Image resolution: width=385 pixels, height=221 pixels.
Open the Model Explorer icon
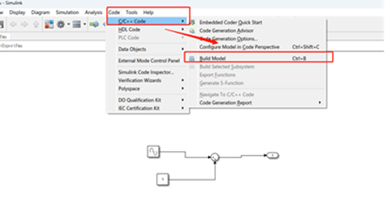[x=77, y=24]
